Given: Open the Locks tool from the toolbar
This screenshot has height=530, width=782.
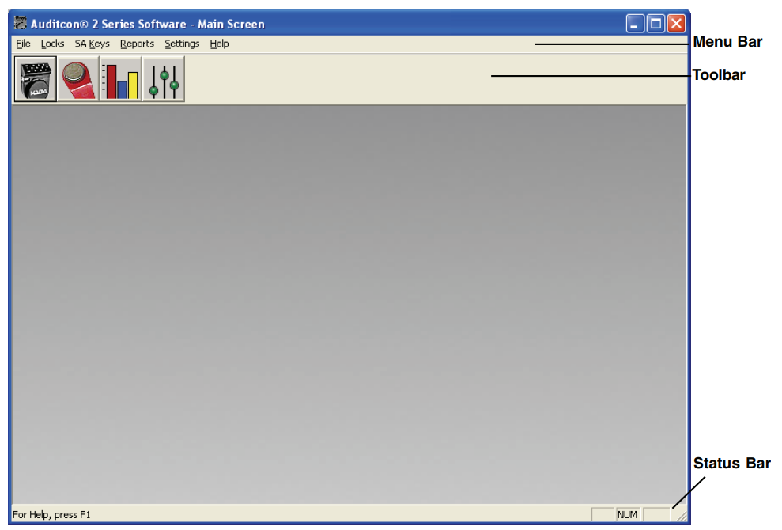Looking at the screenshot, I should [36, 80].
